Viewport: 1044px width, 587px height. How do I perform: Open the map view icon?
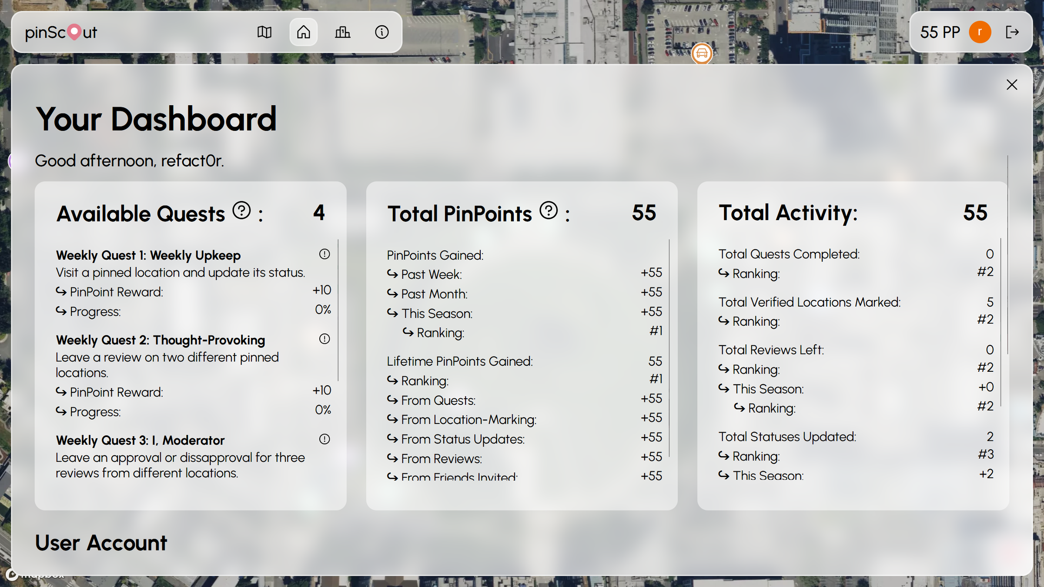coord(264,32)
